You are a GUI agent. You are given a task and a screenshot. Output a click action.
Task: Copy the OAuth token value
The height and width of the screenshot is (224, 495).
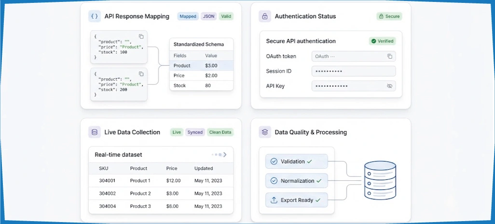click(x=389, y=56)
